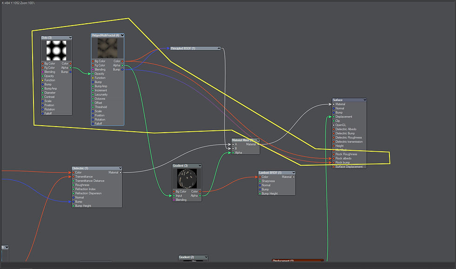This screenshot has width=456, height=269.
Task: Collapse the Gradient (3) node arrow
Action: point(200,166)
